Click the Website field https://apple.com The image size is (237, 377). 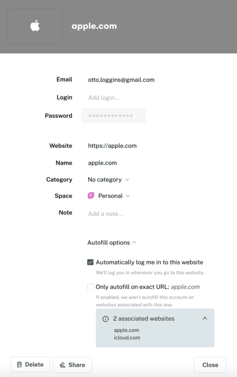[x=112, y=146]
